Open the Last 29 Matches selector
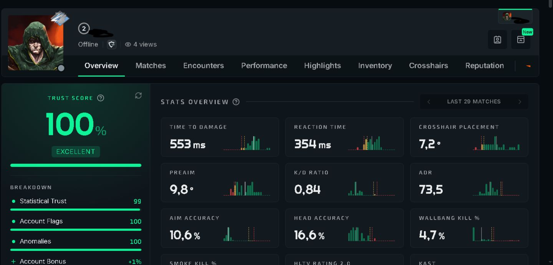 tap(474, 102)
